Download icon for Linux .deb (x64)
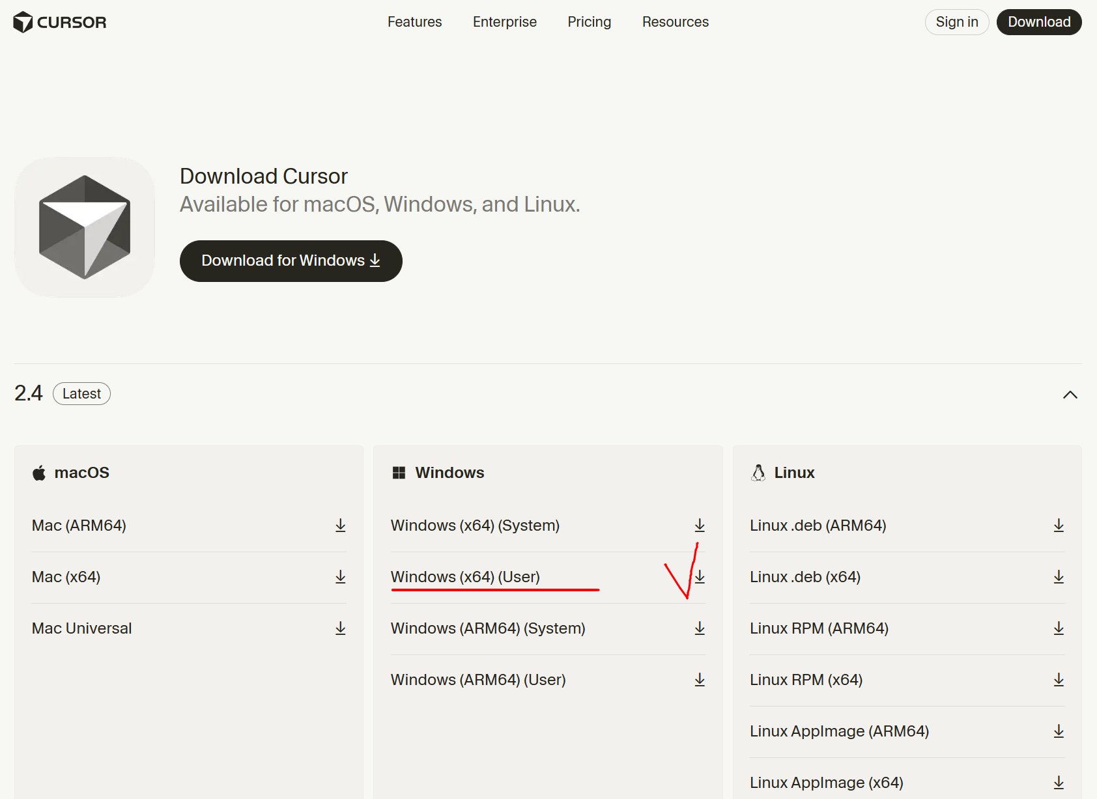Viewport: 1097px width, 799px height. (1059, 577)
